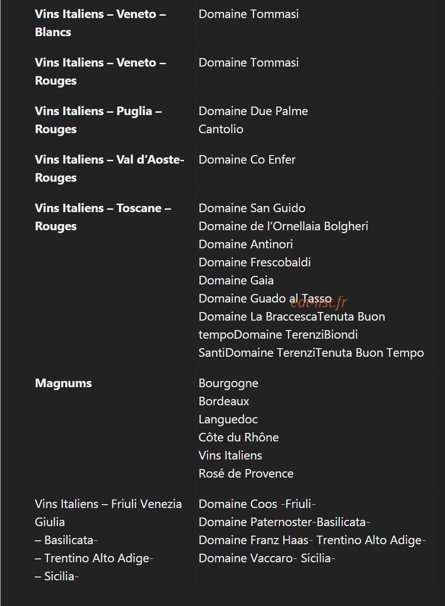
Task: Click 'Domaine Tommasi' in the Veneto Rouges row
Action: 248,63
